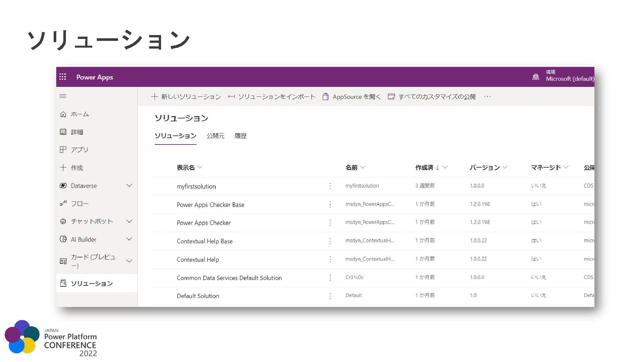Open the toolbar overflow ellipsis menu
The width and height of the screenshot is (643, 362).
pyautogui.click(x=487, y=97)
